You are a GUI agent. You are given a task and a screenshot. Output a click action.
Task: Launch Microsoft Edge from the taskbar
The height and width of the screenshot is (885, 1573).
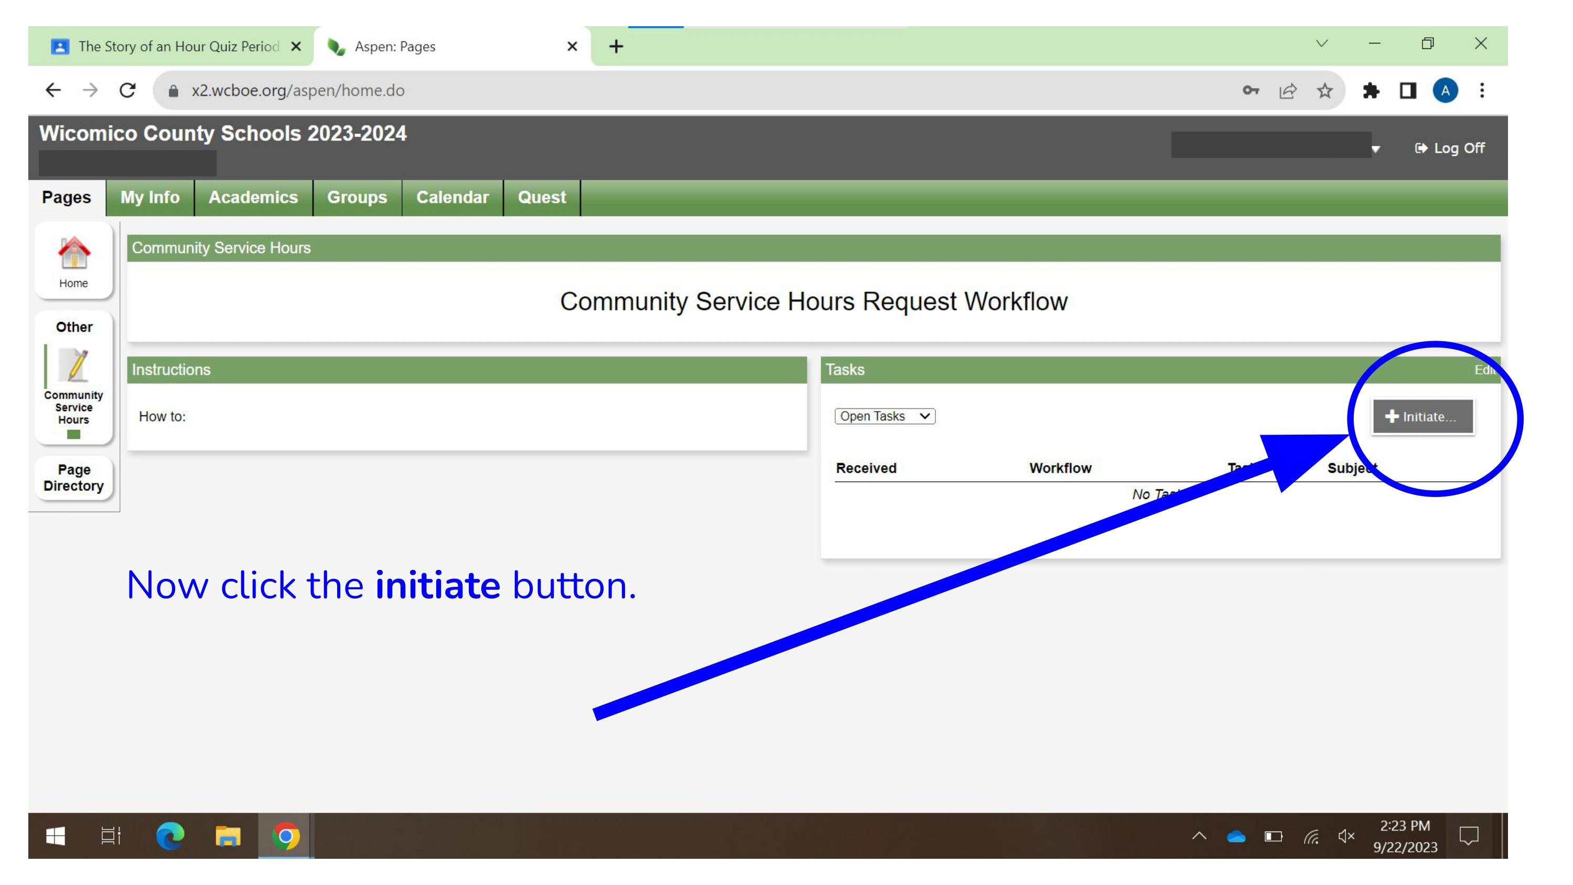point(169,837)
